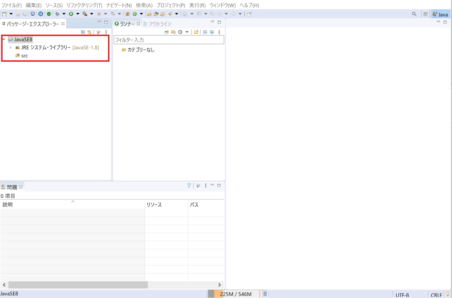Open the ソース(S) menu
The image size is (452, 298).
pos(54,5)
